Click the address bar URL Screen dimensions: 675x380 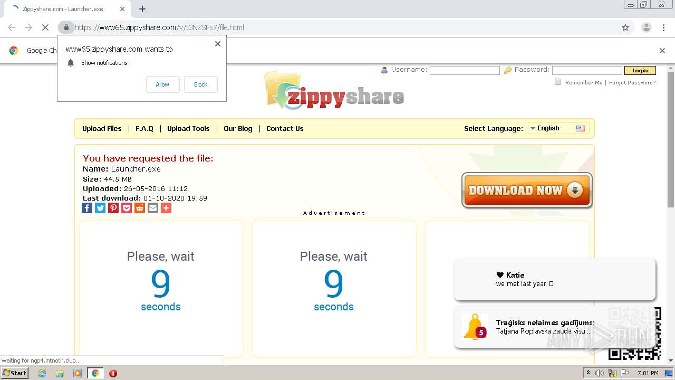click(x=159, y=27)
